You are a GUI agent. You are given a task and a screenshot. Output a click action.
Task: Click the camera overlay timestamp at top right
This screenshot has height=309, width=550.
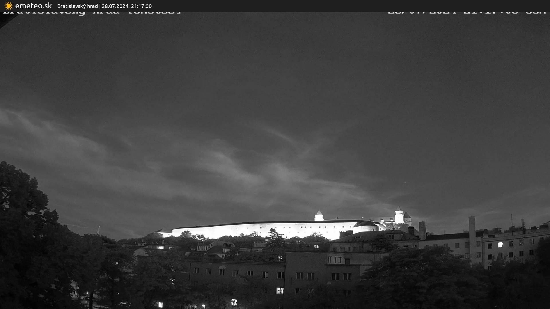[x=467, y=13]
